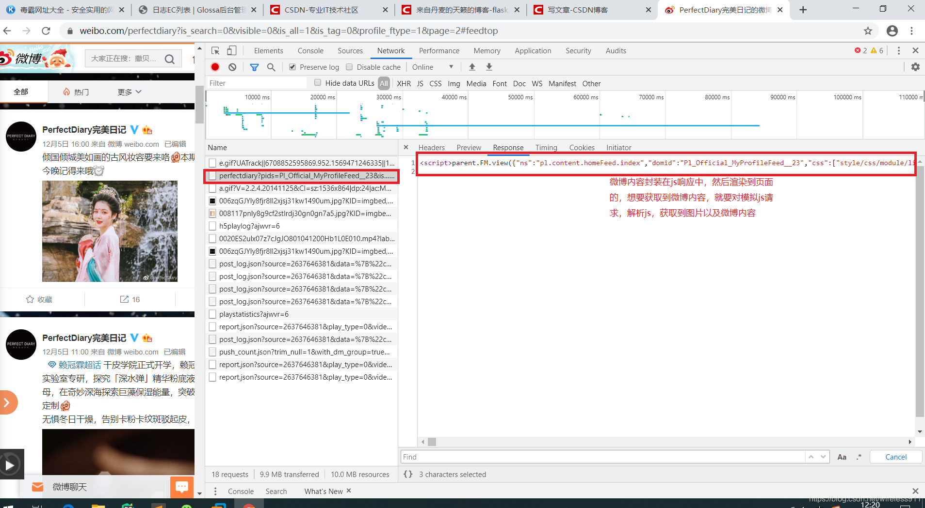Open the Online throttling dropdown
Image resolution: width=925 pixels, height=508 pixels.
[x=433, y=67]
